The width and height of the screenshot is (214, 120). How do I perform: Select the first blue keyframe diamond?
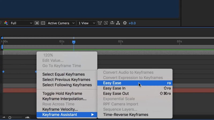point(3,71)
